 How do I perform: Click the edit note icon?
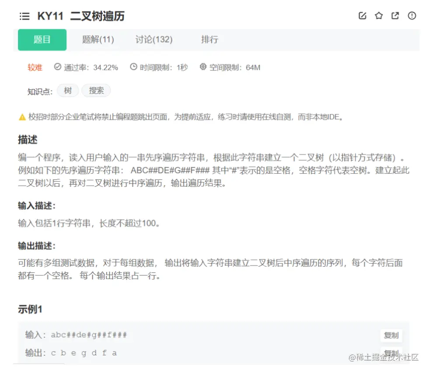362,16
